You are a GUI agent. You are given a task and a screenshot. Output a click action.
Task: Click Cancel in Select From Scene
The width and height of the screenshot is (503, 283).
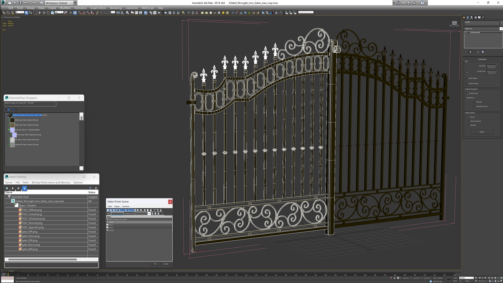coord(166,264)
